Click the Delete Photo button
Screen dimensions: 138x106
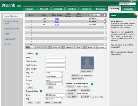86,72
